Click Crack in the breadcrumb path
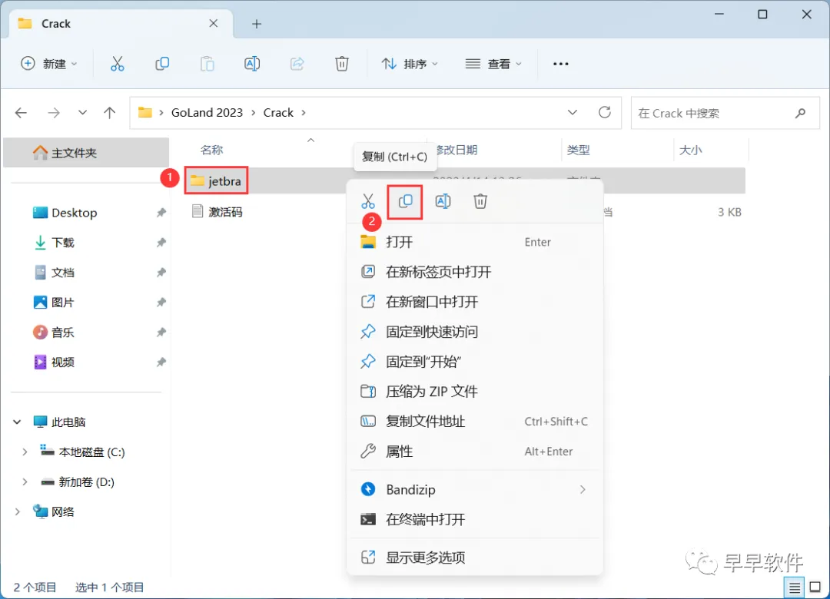The width and height of the screenshot is (830, 599). (x=278, y=113)
